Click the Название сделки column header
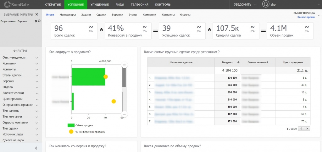Screen dimensions: 322x152 181,62
